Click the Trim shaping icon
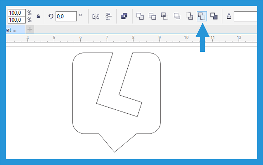The width and height of the screenshot is (263, 165). tap(152, 16)
